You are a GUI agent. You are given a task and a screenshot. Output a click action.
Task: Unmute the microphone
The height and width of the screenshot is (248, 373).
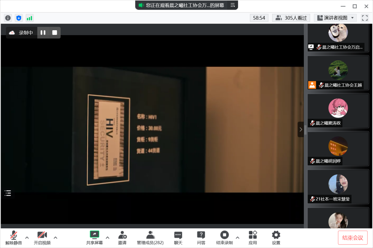coord(14,237)
